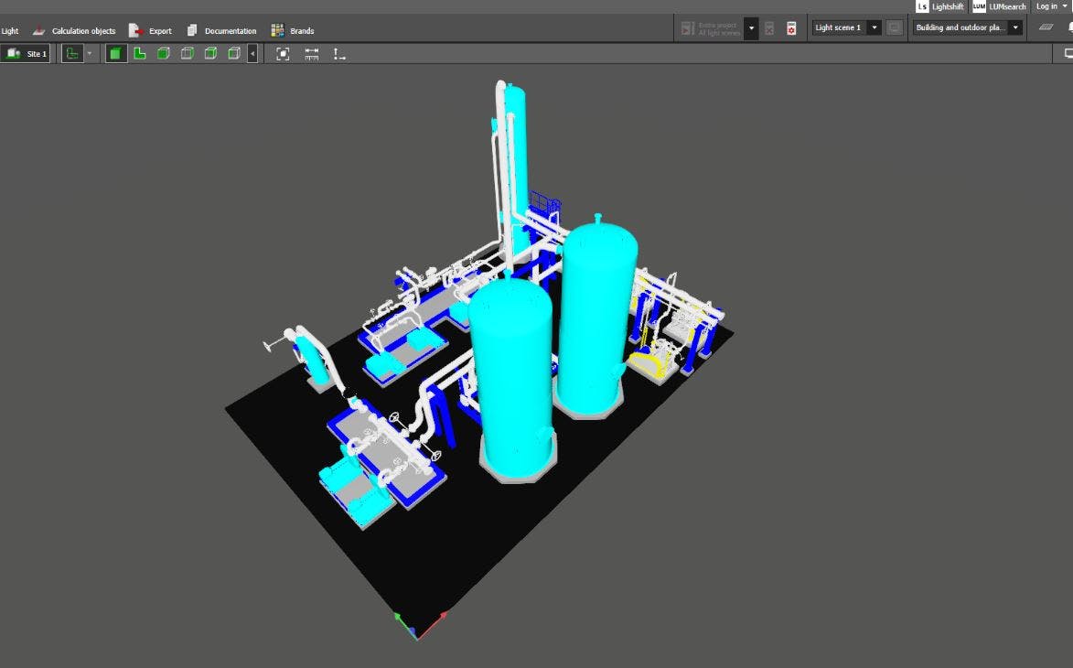Toggle the fourth wireframe cube view
1073x668 pixels.
tap(187, 54)
